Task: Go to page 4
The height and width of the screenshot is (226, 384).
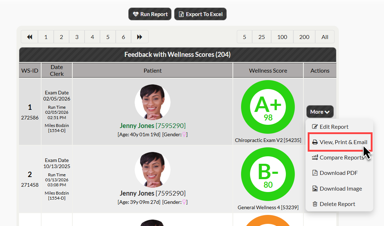Action: click(x=92, y=37)
